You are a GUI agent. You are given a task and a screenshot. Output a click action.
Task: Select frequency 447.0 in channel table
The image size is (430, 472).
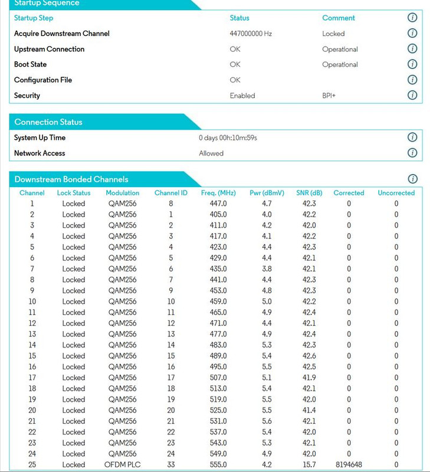(x=218, y=204)
